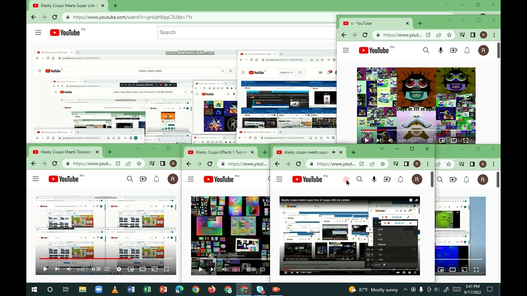Open the account avatar in the Toooooo window
Viewport: 527px width, 296px height.
pyautogui.click(x=173, y=179)
